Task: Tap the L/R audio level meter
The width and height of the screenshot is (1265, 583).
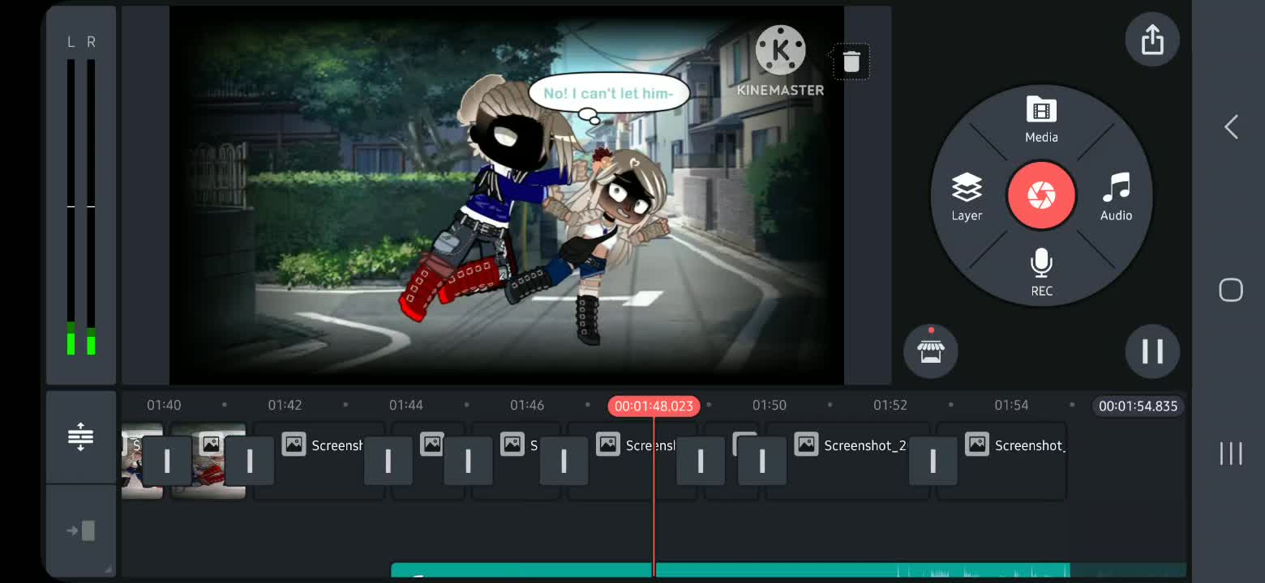Action: coord(81,195)
